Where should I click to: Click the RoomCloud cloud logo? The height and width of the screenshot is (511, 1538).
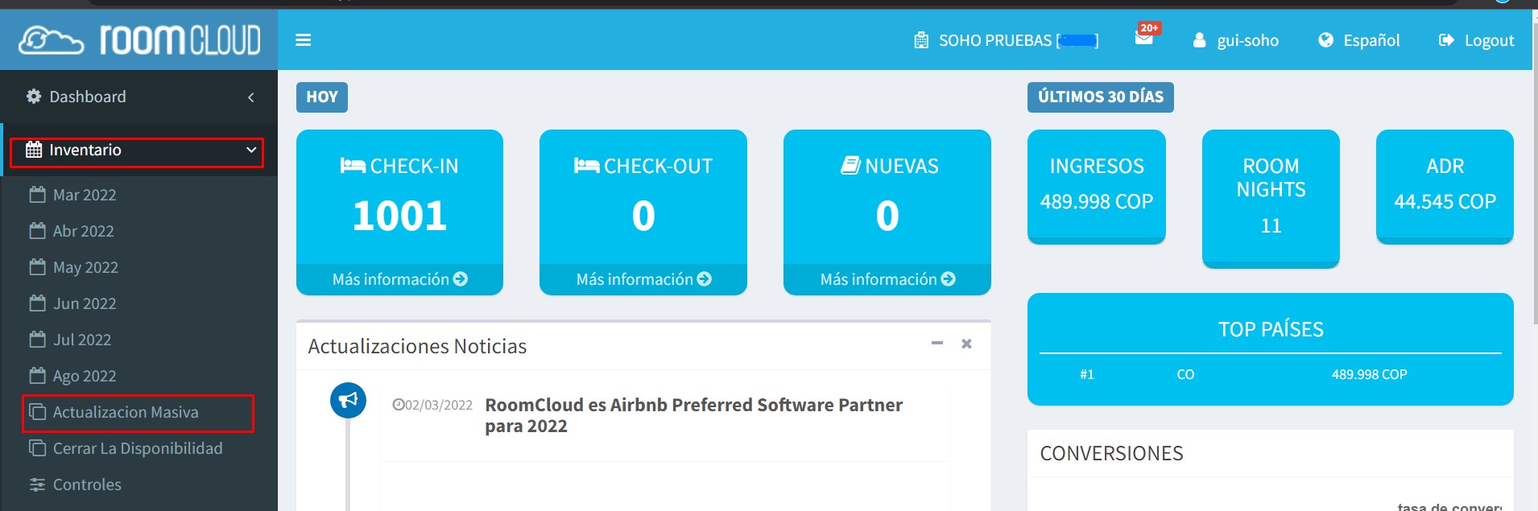pyautogui.click(x=51, y=40)
